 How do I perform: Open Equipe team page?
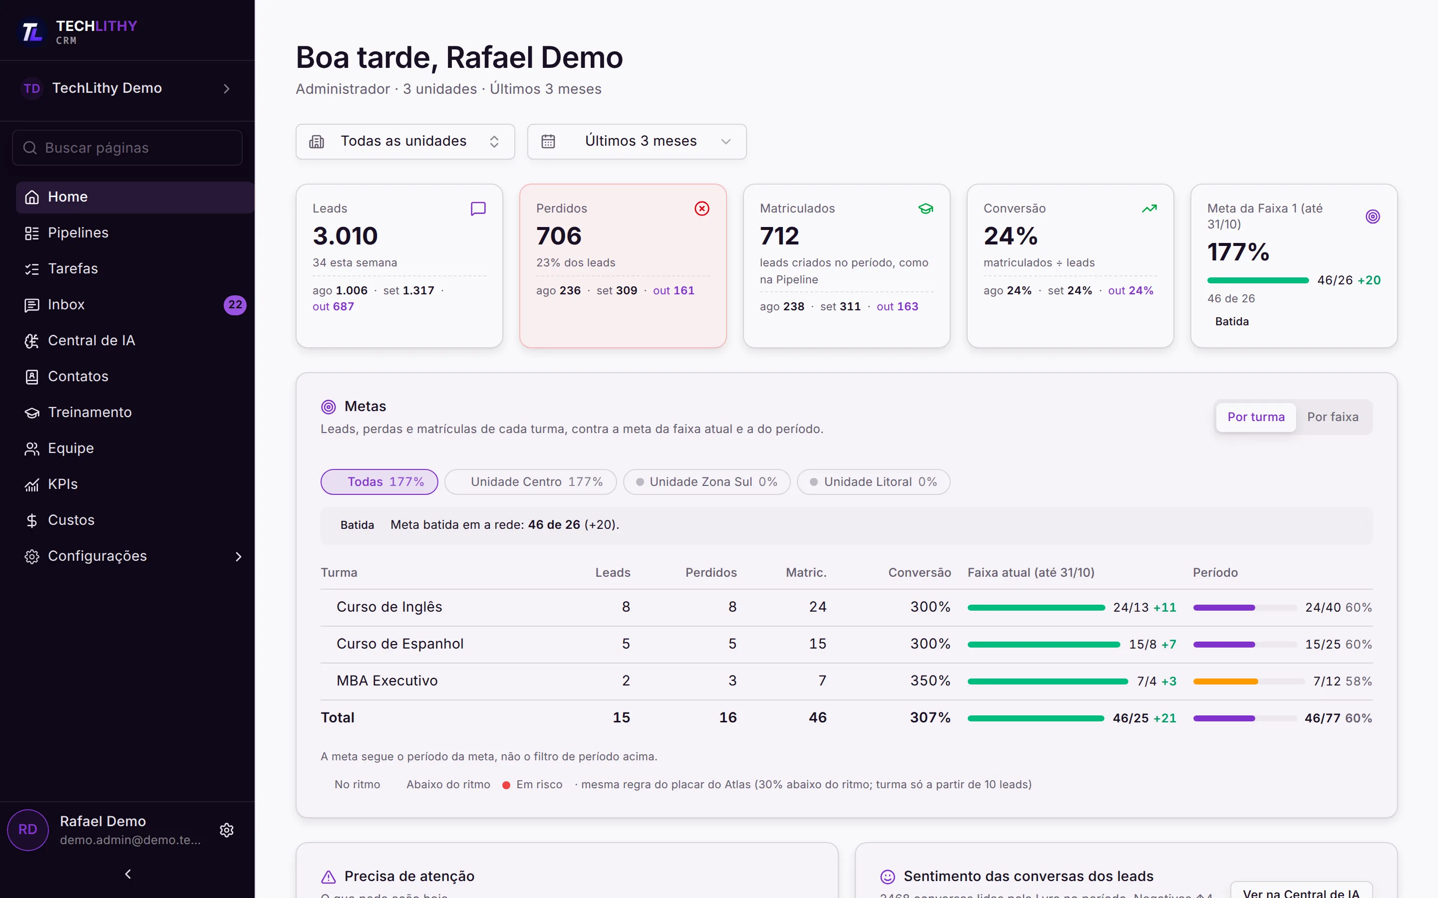click(135, 449)
